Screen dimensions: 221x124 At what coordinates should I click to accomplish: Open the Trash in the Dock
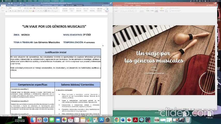188,120
